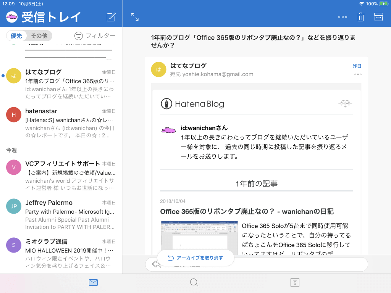Viewport: 391px width, 293px height.
Task: Open filter icon next to フィルター
Action: coord(79,36)
